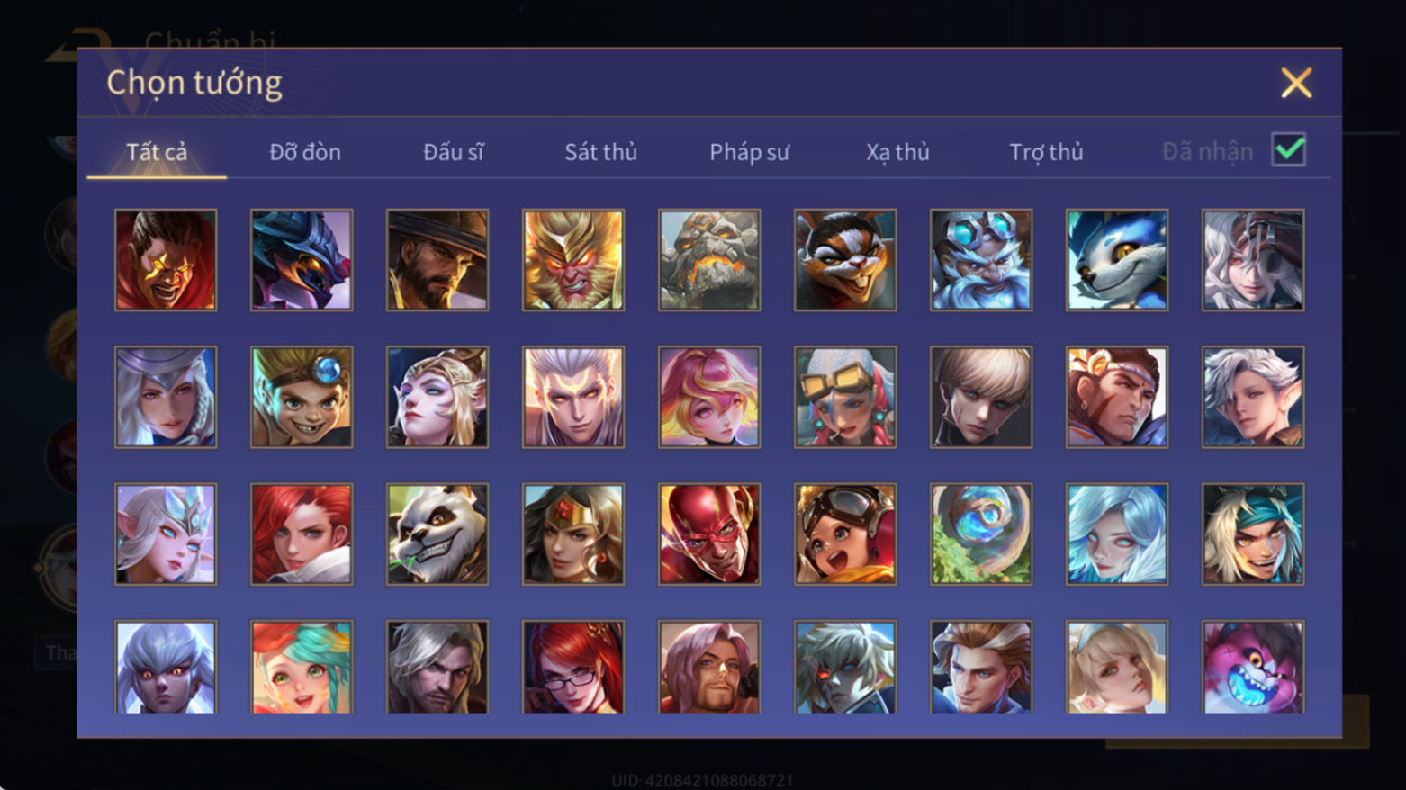Viewport: 1406px width, 790px height.
Task: Toggle the Đã nhận checkbox
Action: (x=1288, y=149)
